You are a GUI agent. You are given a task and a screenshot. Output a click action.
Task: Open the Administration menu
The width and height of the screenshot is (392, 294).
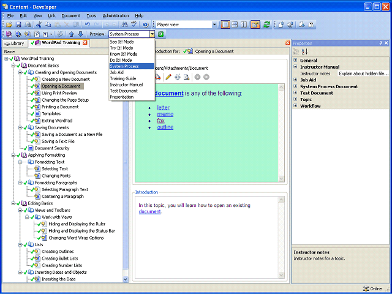click(116, 16)
